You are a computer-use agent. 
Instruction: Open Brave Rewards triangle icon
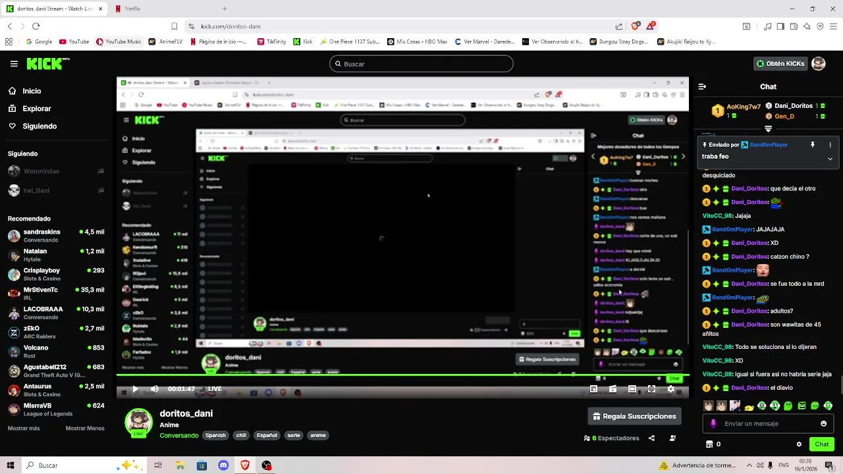651,26
